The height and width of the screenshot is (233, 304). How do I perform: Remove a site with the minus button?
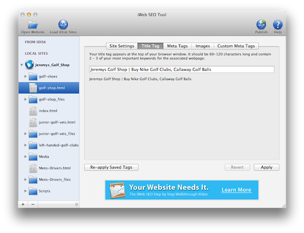[x=33, y=204]
